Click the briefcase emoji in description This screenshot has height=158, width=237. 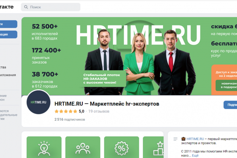pyautogui.click(x=183, y=139)
